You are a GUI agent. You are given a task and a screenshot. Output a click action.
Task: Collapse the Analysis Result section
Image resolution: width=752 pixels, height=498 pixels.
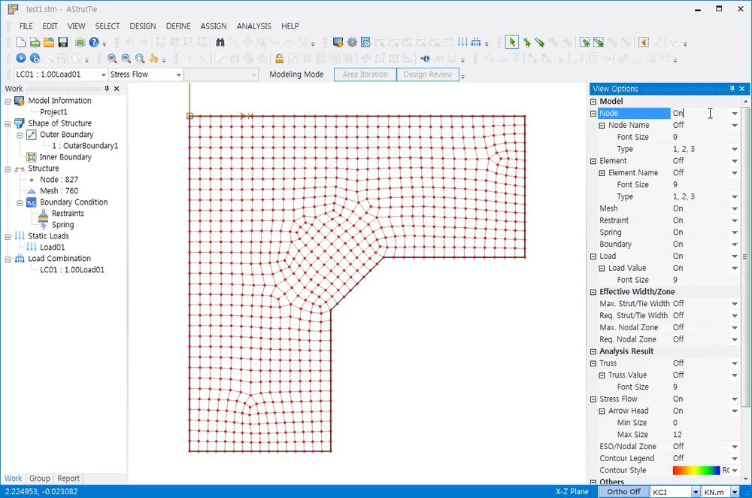click(x=593, y=351)
